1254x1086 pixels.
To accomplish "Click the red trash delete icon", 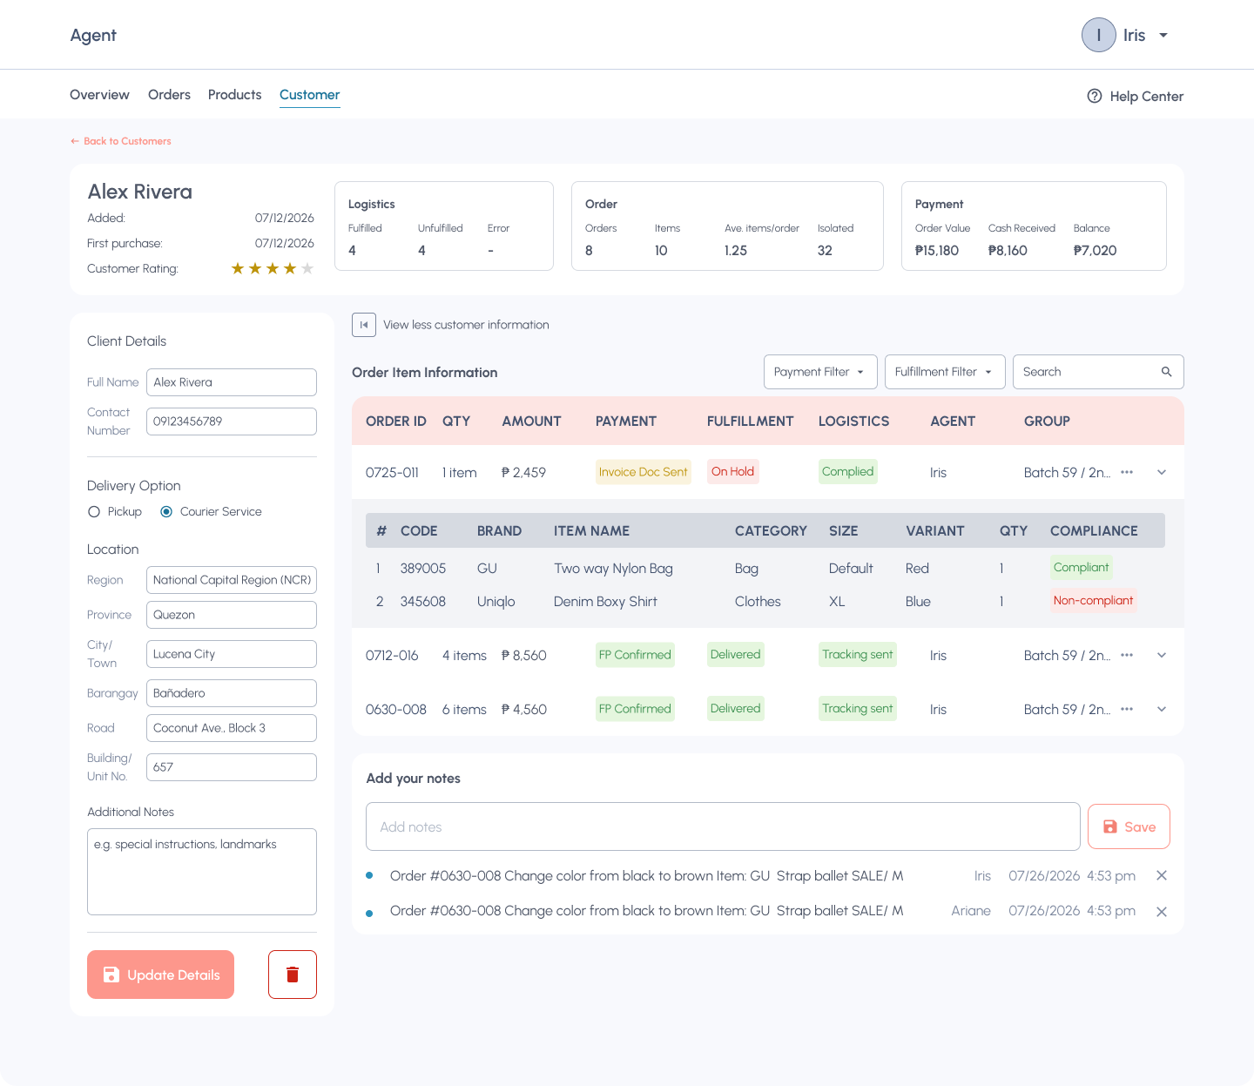I will (x=293, y=975).
